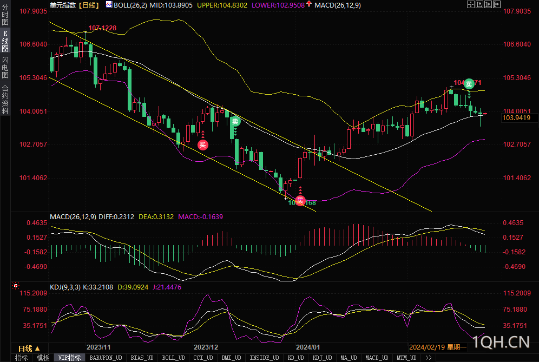
Task: Switch to 分时图 view in left sidebar
Action: pyautogui.click(x=5, y=15)
